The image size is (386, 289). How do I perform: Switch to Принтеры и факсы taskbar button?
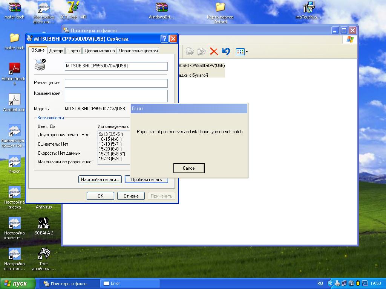pyautogui.click(x=69, y=284)
